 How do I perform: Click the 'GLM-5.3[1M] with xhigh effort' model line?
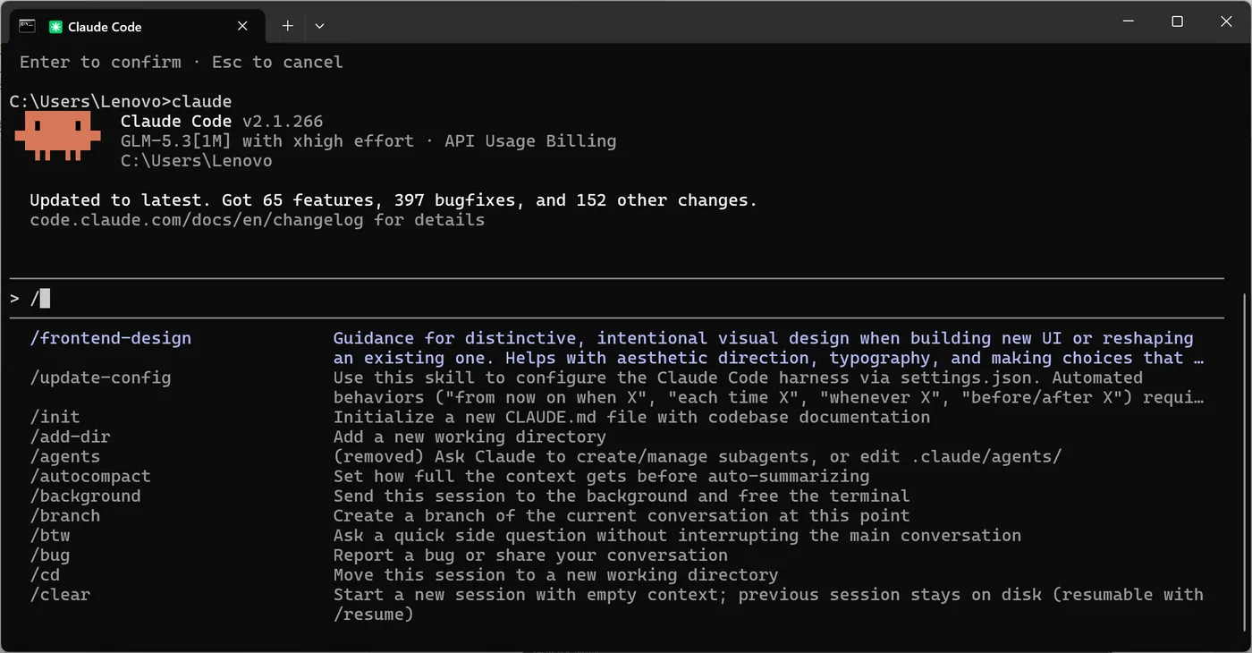[x=267, y=141]
